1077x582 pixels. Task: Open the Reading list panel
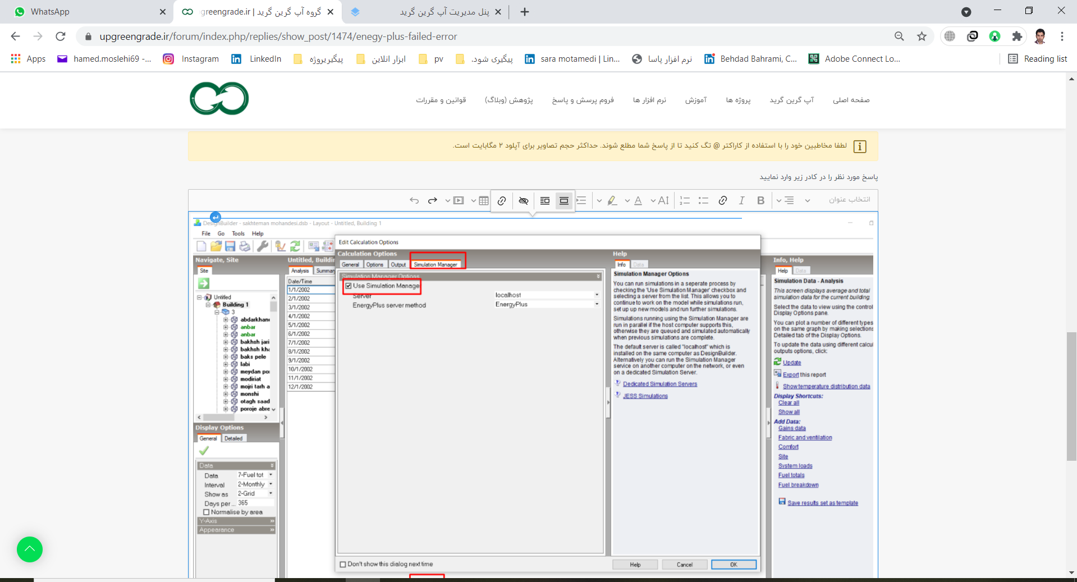(x=1037, y=59)
